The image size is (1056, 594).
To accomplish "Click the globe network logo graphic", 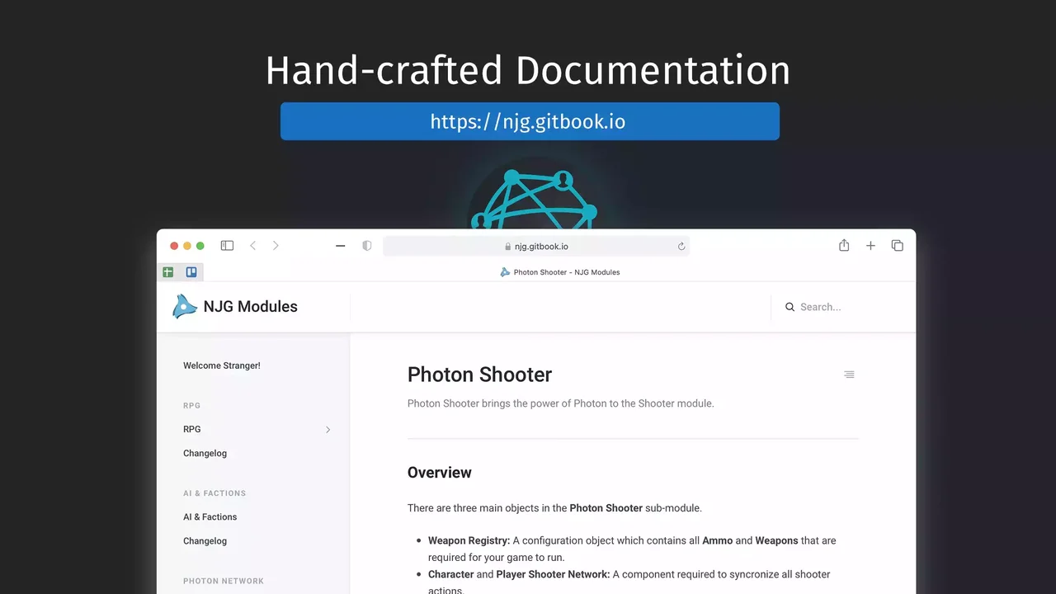I will [535, 199].
